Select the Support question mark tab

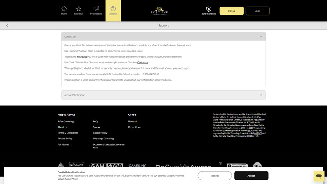coord(113,11)
